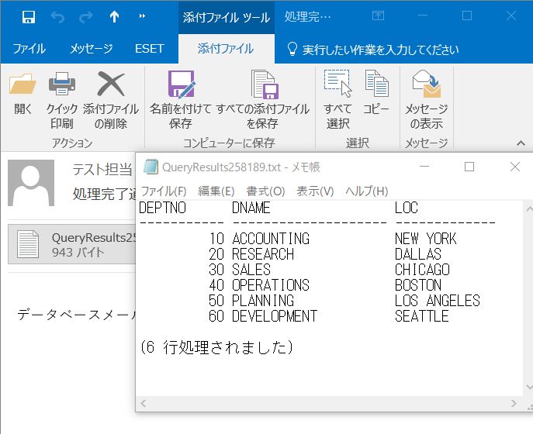533x434 pixels.
Task: Expand the quick access toolbar dropdown
Action: (141, 16)
